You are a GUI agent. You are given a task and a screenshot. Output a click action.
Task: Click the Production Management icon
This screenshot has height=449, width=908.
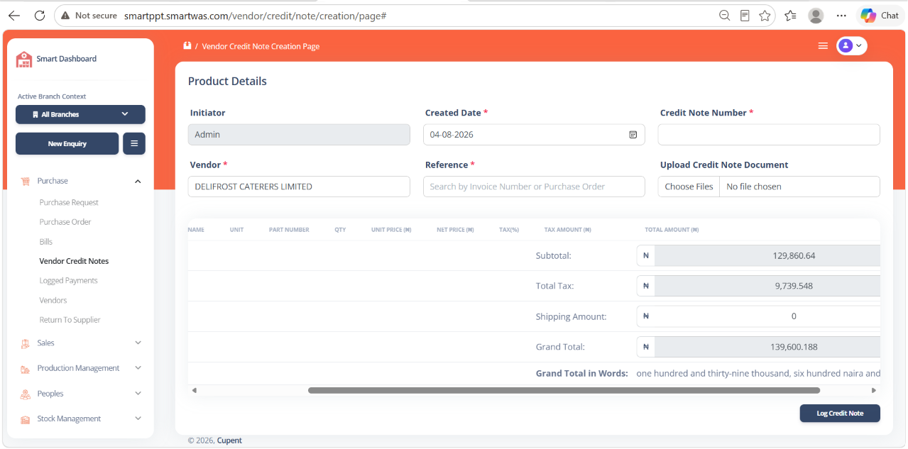(x=26, y=369)
